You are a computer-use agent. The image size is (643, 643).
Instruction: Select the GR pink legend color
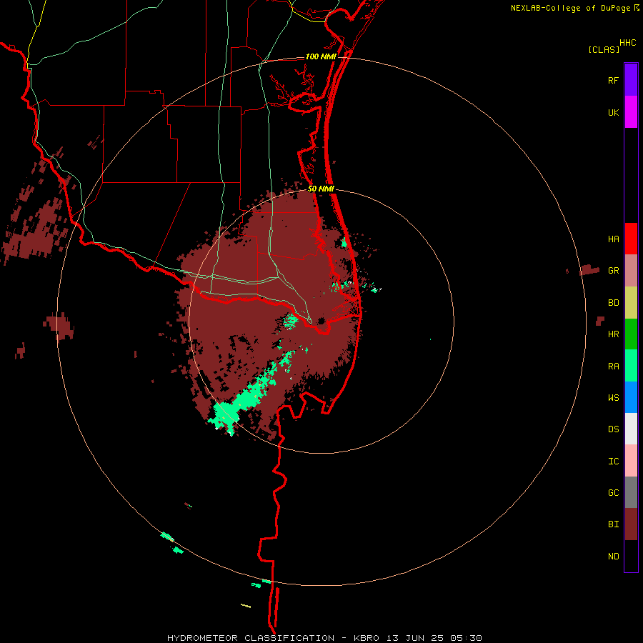click(x=631, y=271)
